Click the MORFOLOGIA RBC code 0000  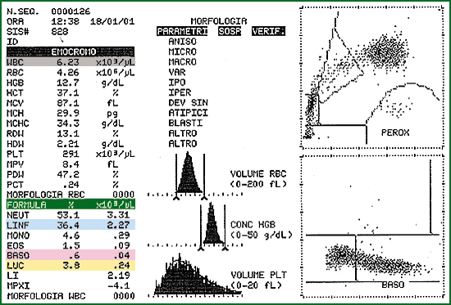click(x=123, y=195)
